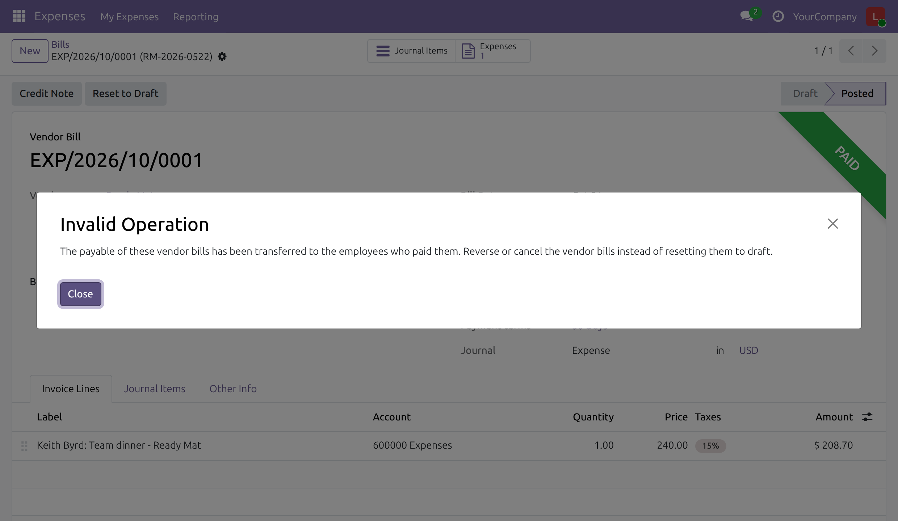Go to previous record arrow
This screenshot has width=898, height=521.
click(851, 51)
